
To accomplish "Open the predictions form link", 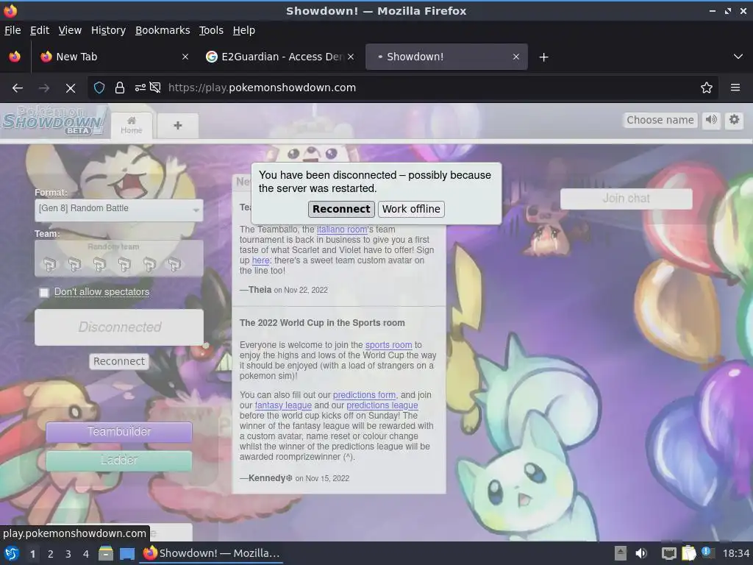I will click(364, 395).
